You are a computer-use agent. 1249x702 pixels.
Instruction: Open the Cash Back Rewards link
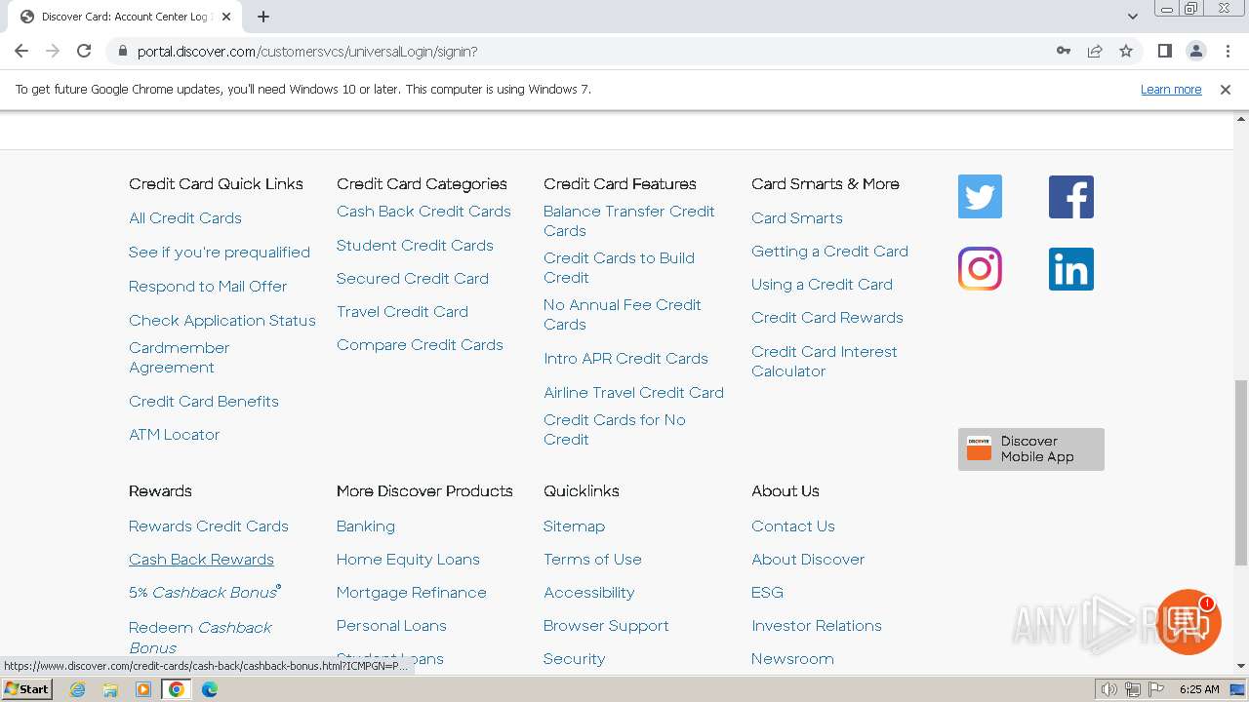click(x=201, y=560)
